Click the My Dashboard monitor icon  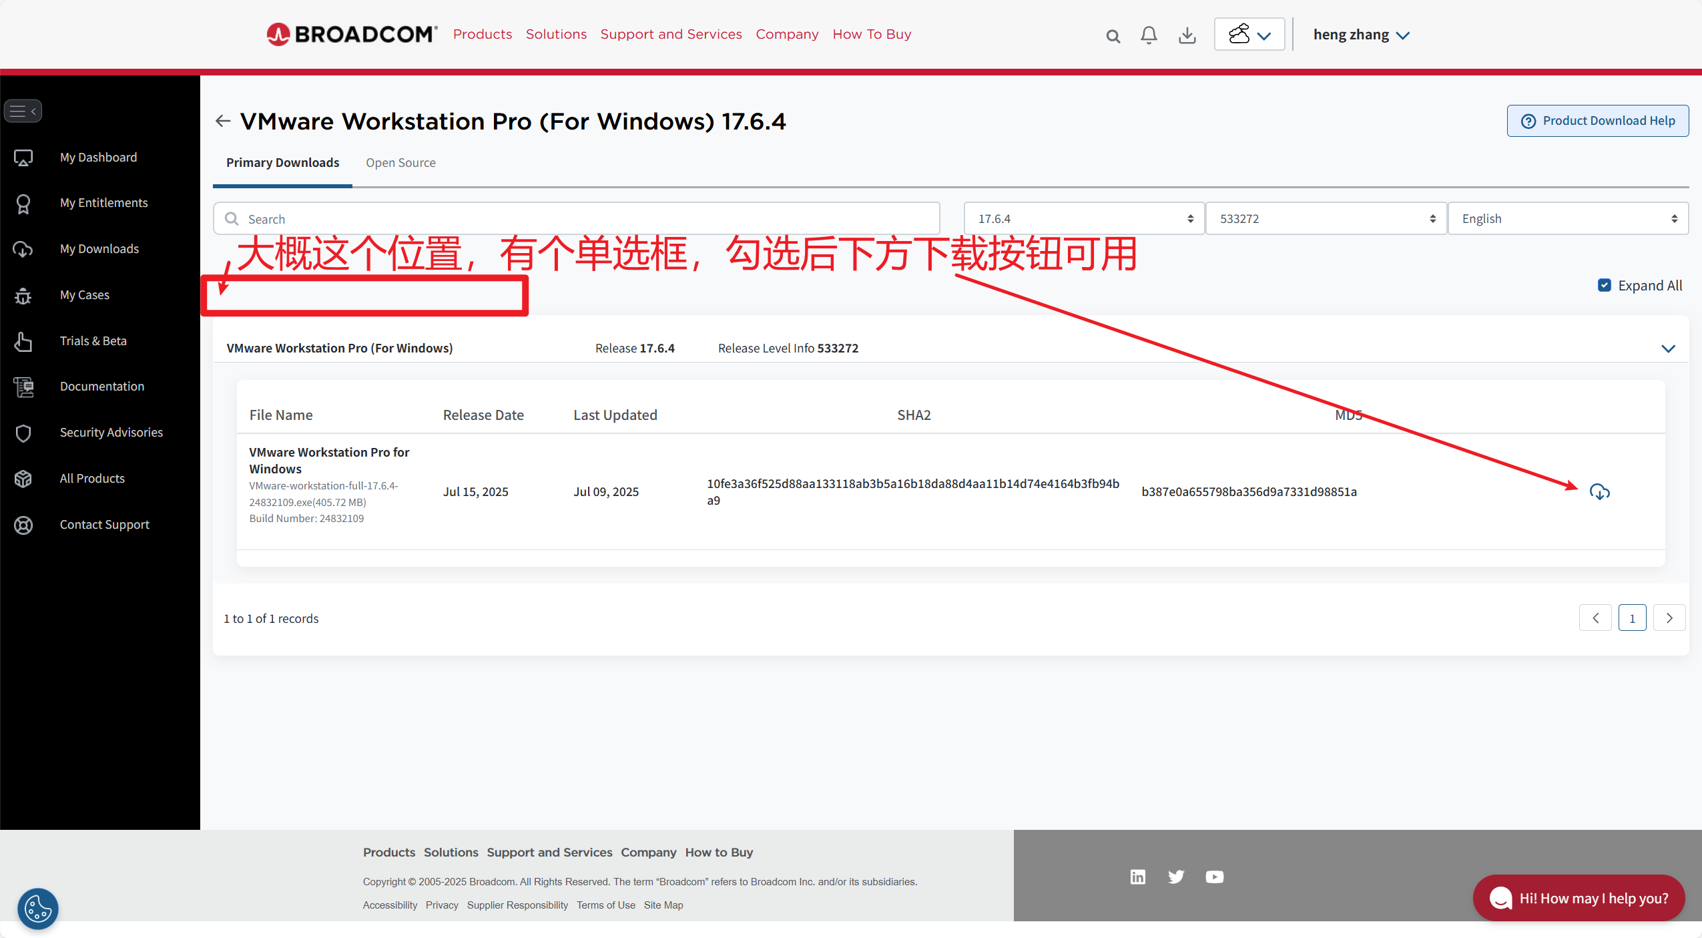(x=23, y=158)
